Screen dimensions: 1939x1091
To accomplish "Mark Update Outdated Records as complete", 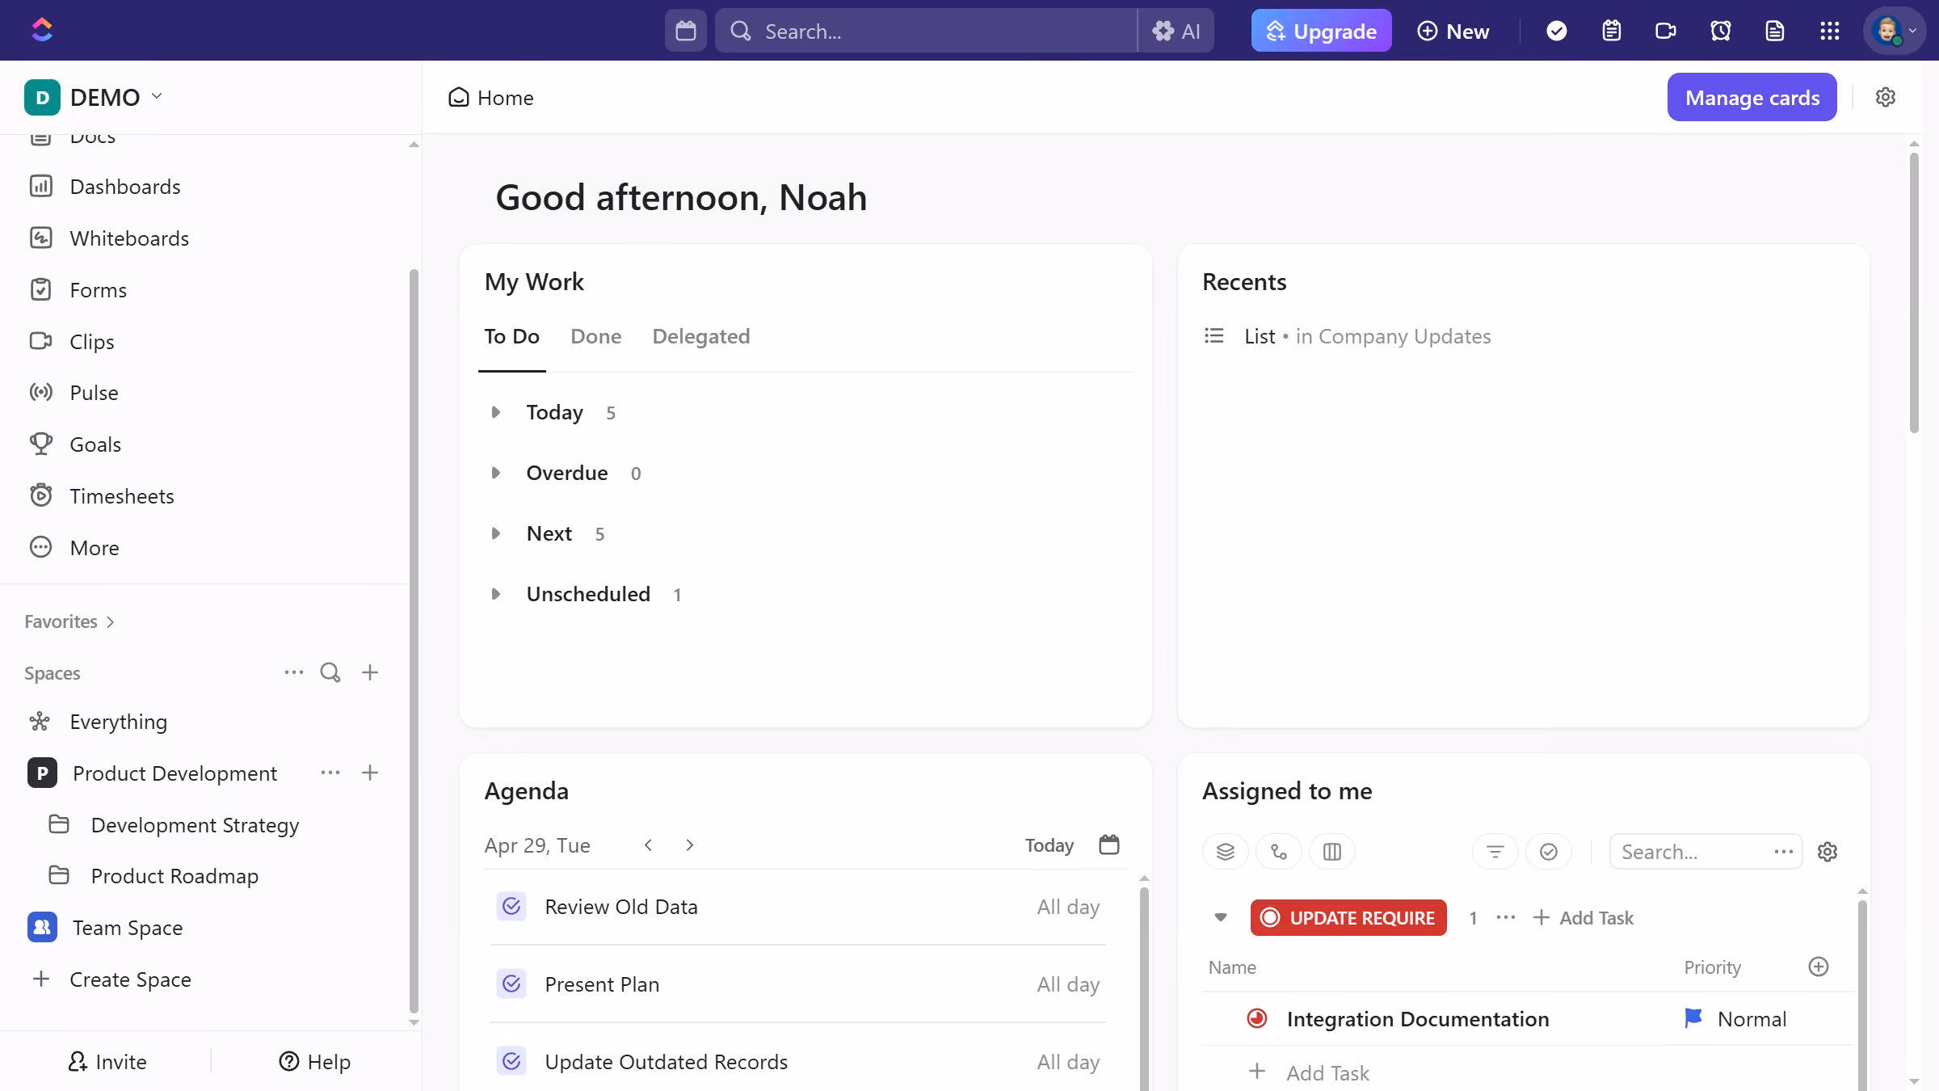I will 511,1061.
